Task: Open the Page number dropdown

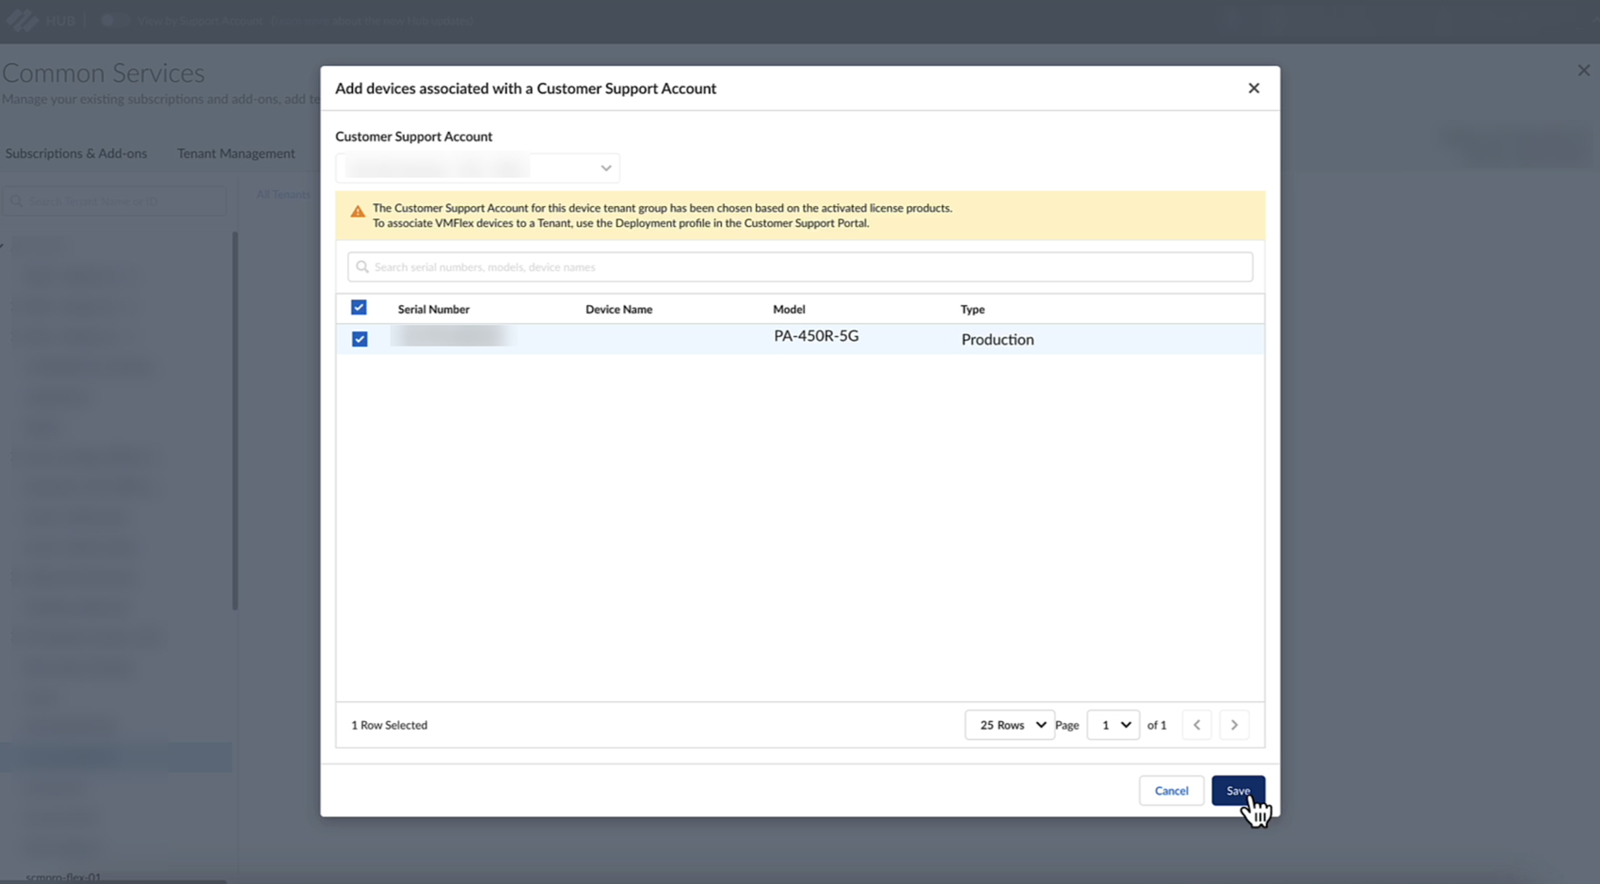Action: point(1112,725)
